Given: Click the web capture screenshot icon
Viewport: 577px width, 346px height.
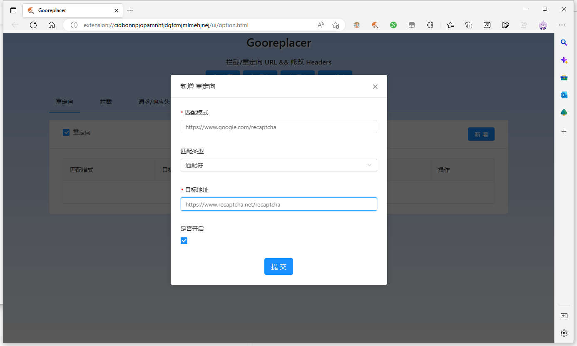Looking at the screenshot, I should 505,25.
